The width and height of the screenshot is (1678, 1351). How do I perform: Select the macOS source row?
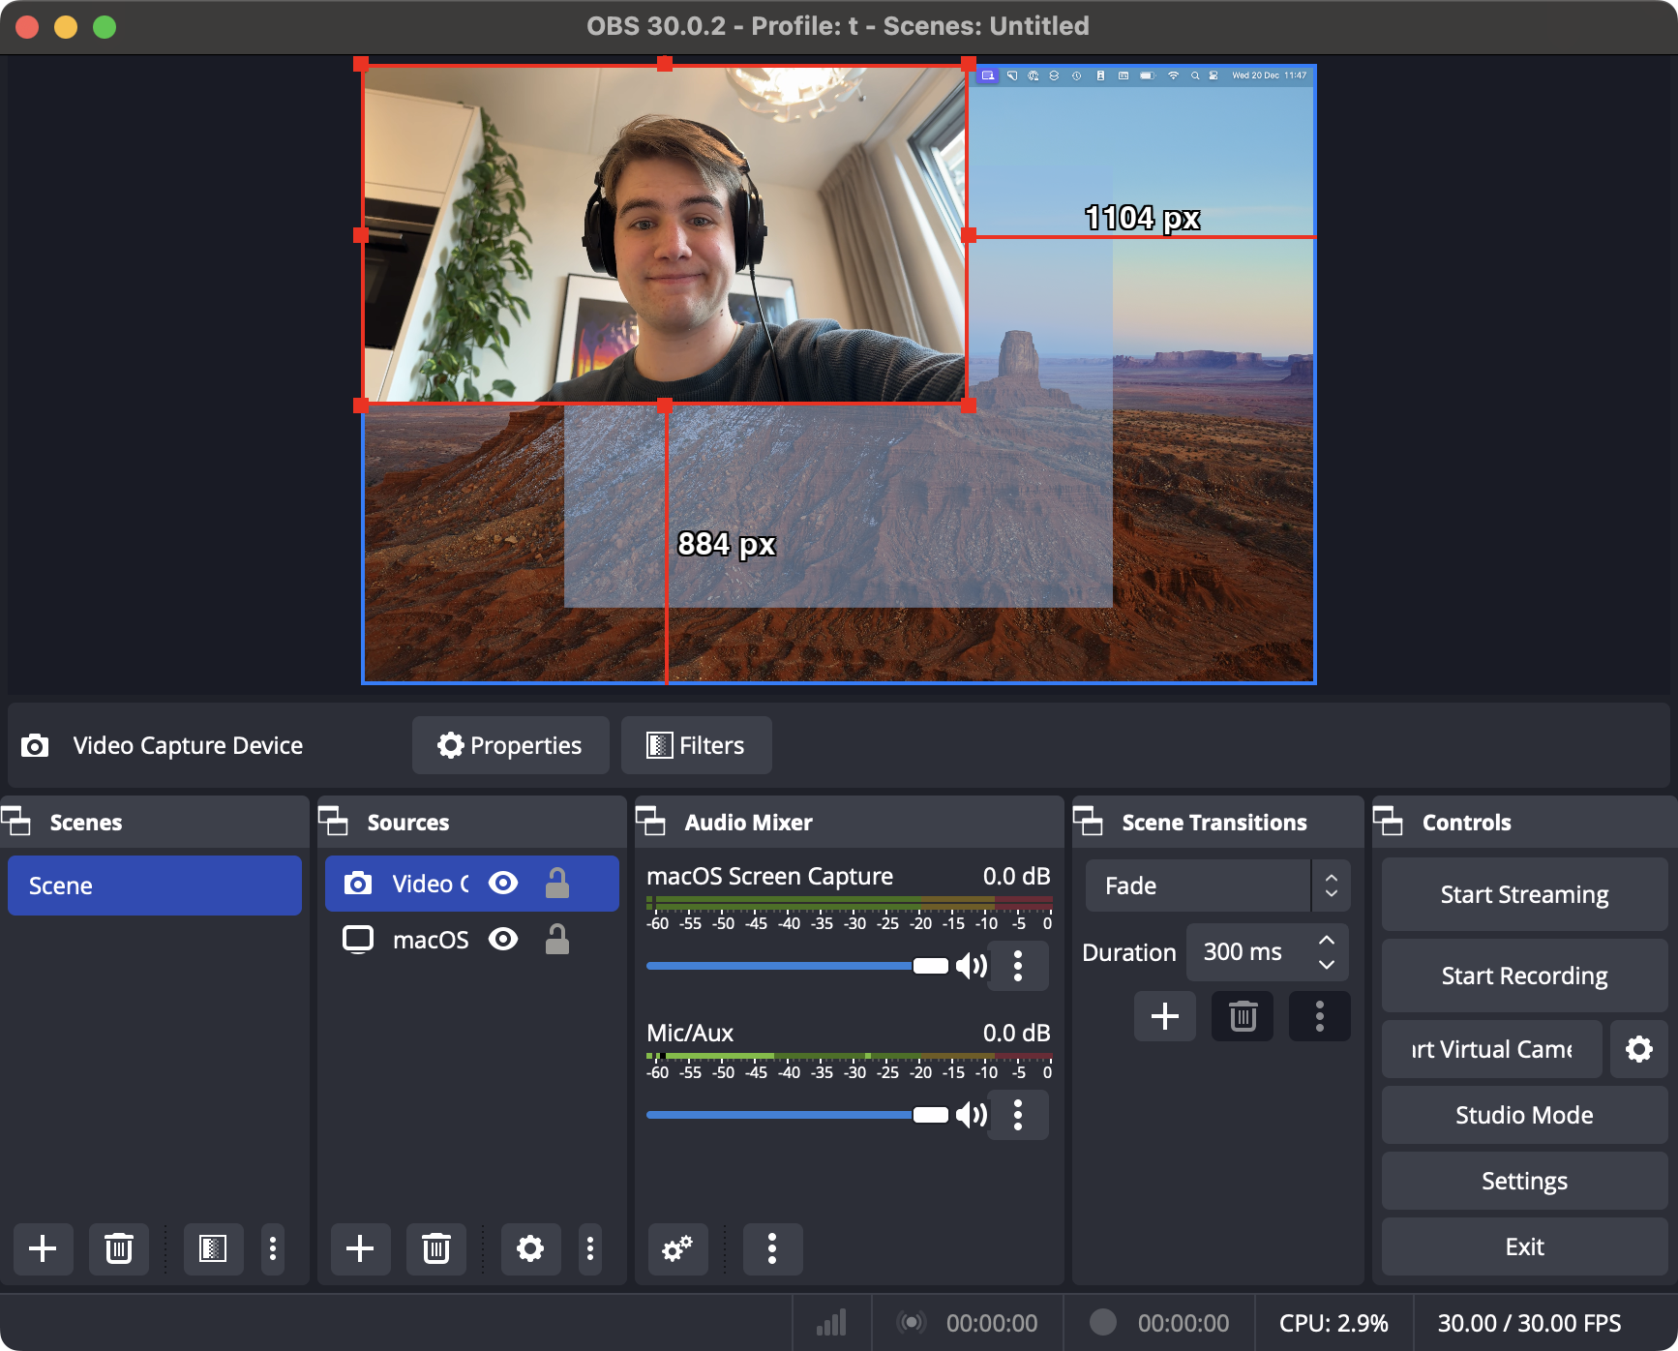click(472, 940)
